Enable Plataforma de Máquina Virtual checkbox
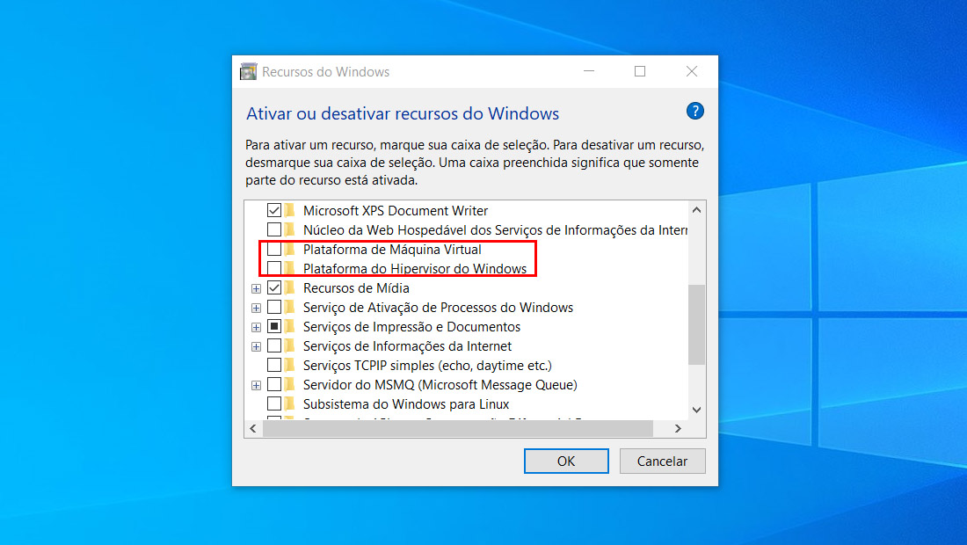The image size is (967, 545). (274, 249)
